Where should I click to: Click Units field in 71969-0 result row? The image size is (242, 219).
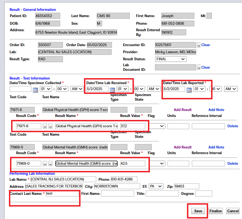click(x=178, y=163)
